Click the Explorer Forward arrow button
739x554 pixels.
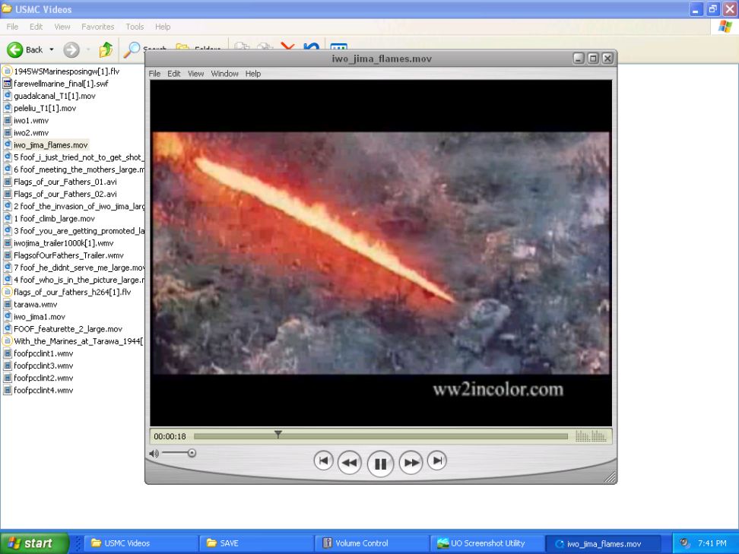(71, 49)
